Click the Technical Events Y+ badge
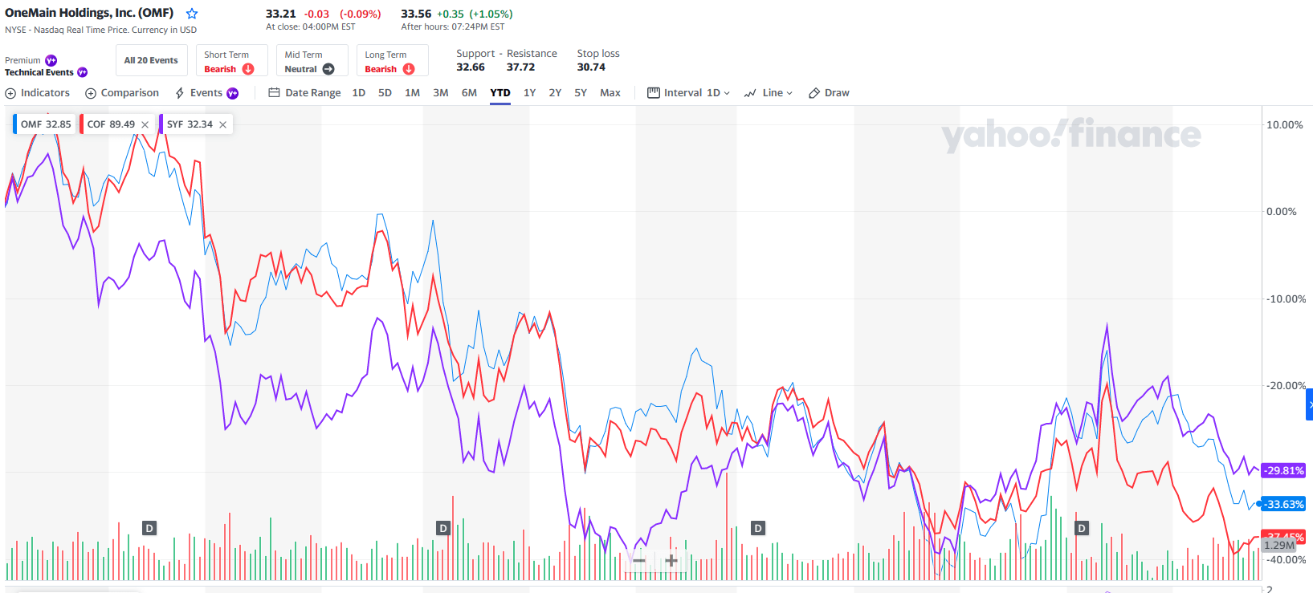This screenshot has width=1313, height=593. coord(82,72)
